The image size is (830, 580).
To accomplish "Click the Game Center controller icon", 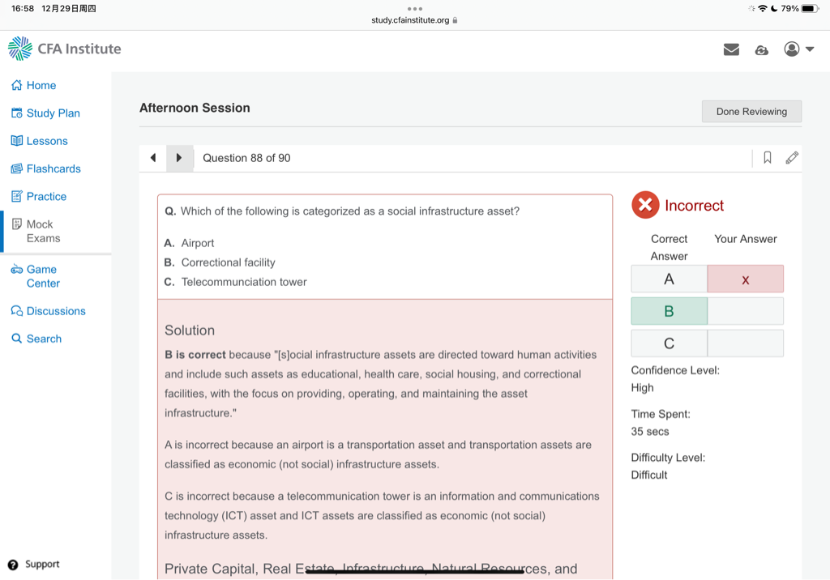I will pos(17,270).
